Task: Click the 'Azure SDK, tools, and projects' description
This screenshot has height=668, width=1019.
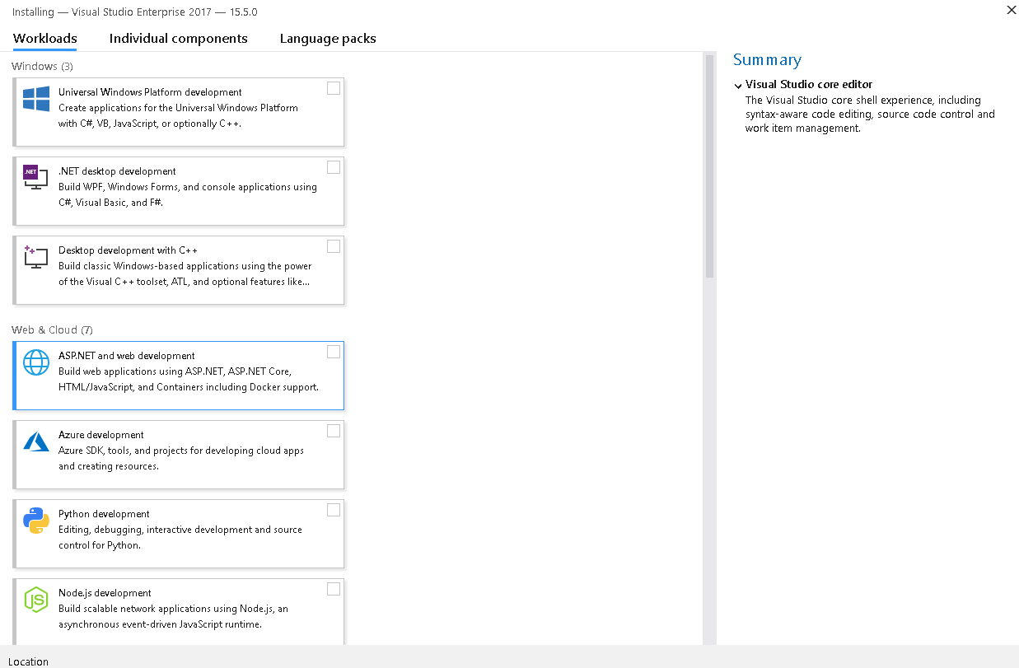Action: pyautogui.click(x=181, y=458)
